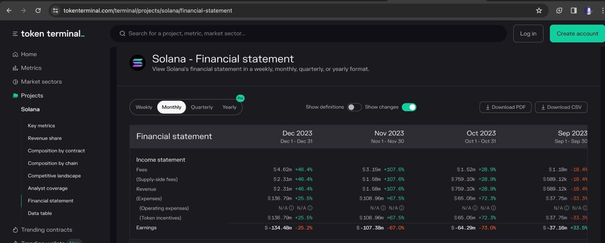Click the Home icon in sidebar

coord(15,54)
